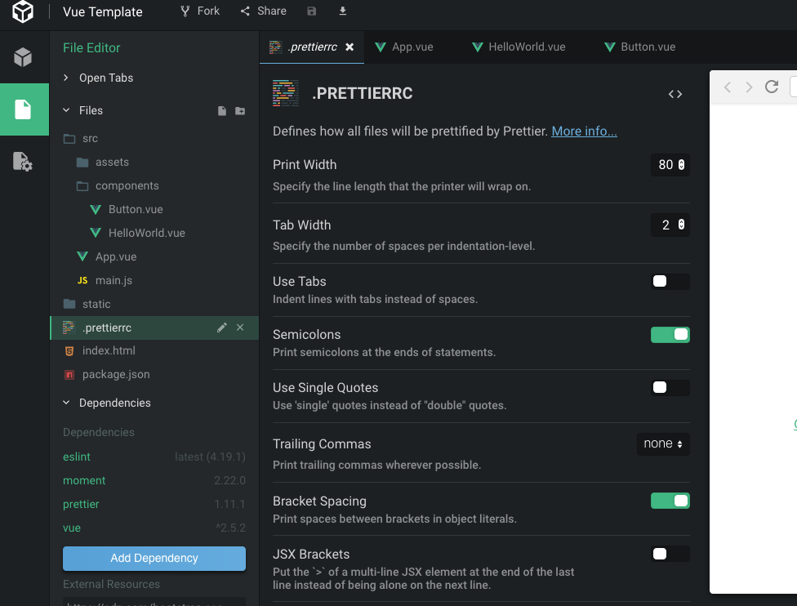This screenshot has height=606, width=797.
Task: Expand the assets folder
Action: (x=102, y=163)
